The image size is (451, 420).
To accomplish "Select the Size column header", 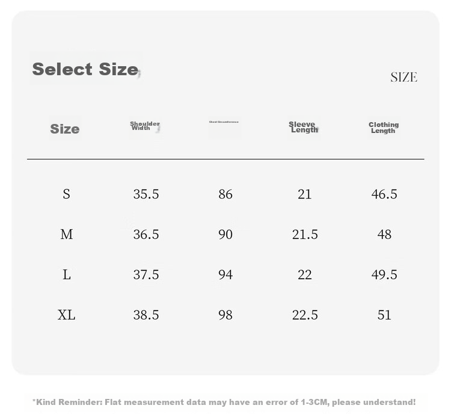I will (x=65, y=129).
